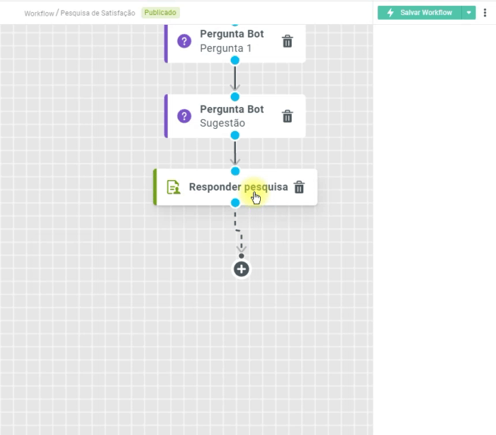Viewport: 496px width, 435px height.
Task: Add a new step with the plus button
Action: tap(242, 269)
